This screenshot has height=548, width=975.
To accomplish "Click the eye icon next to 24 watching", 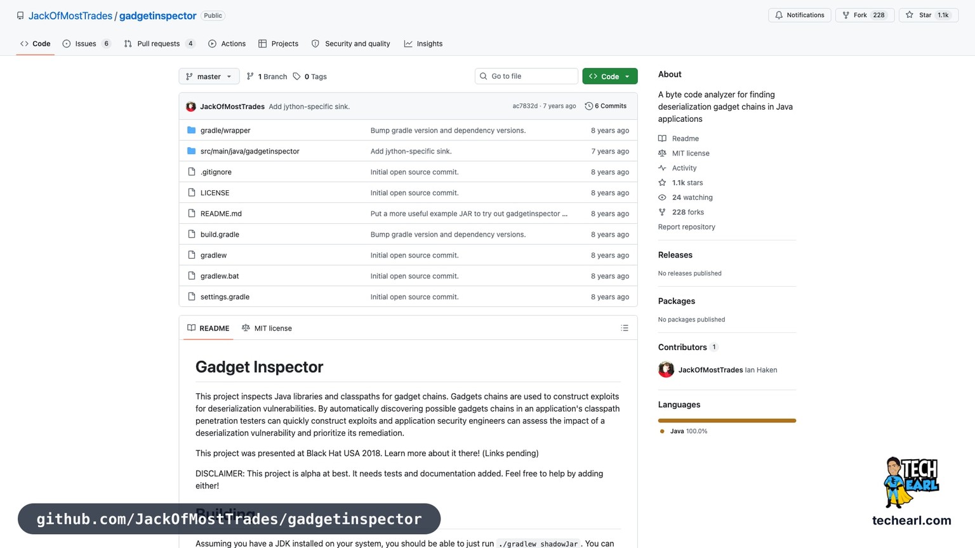I will point(662,197).
